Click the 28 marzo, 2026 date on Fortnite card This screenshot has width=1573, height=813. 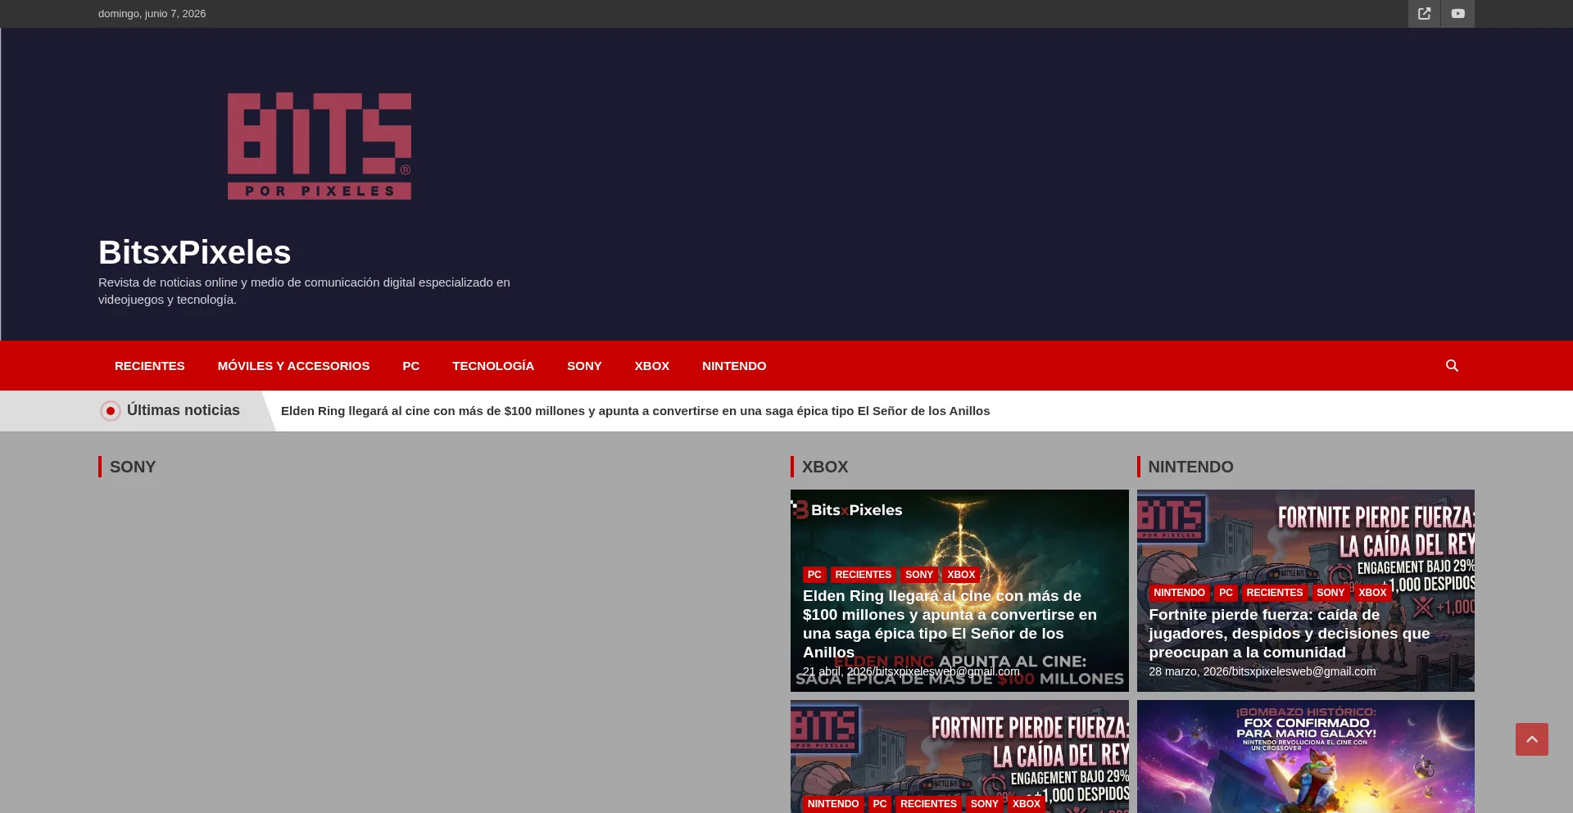(x=1187, y=671)
